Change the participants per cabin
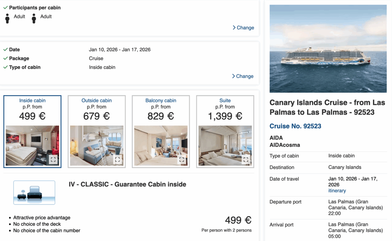The width and height of the screenshot is (392, 241). click(243, 27)
